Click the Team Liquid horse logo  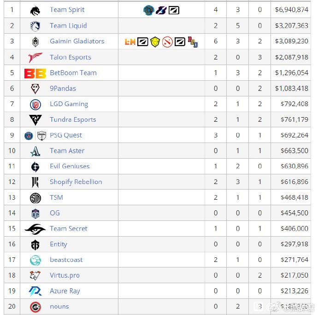point(35,26)
